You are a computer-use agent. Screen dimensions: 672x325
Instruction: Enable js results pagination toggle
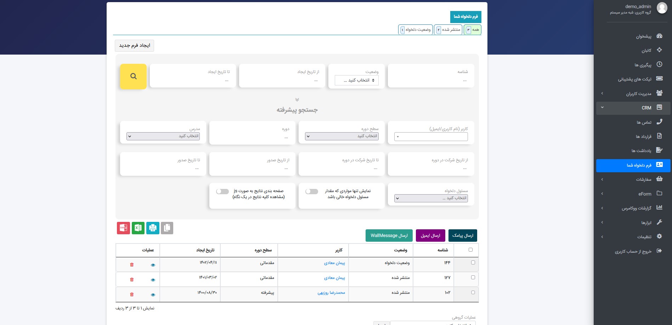point(222,191)
